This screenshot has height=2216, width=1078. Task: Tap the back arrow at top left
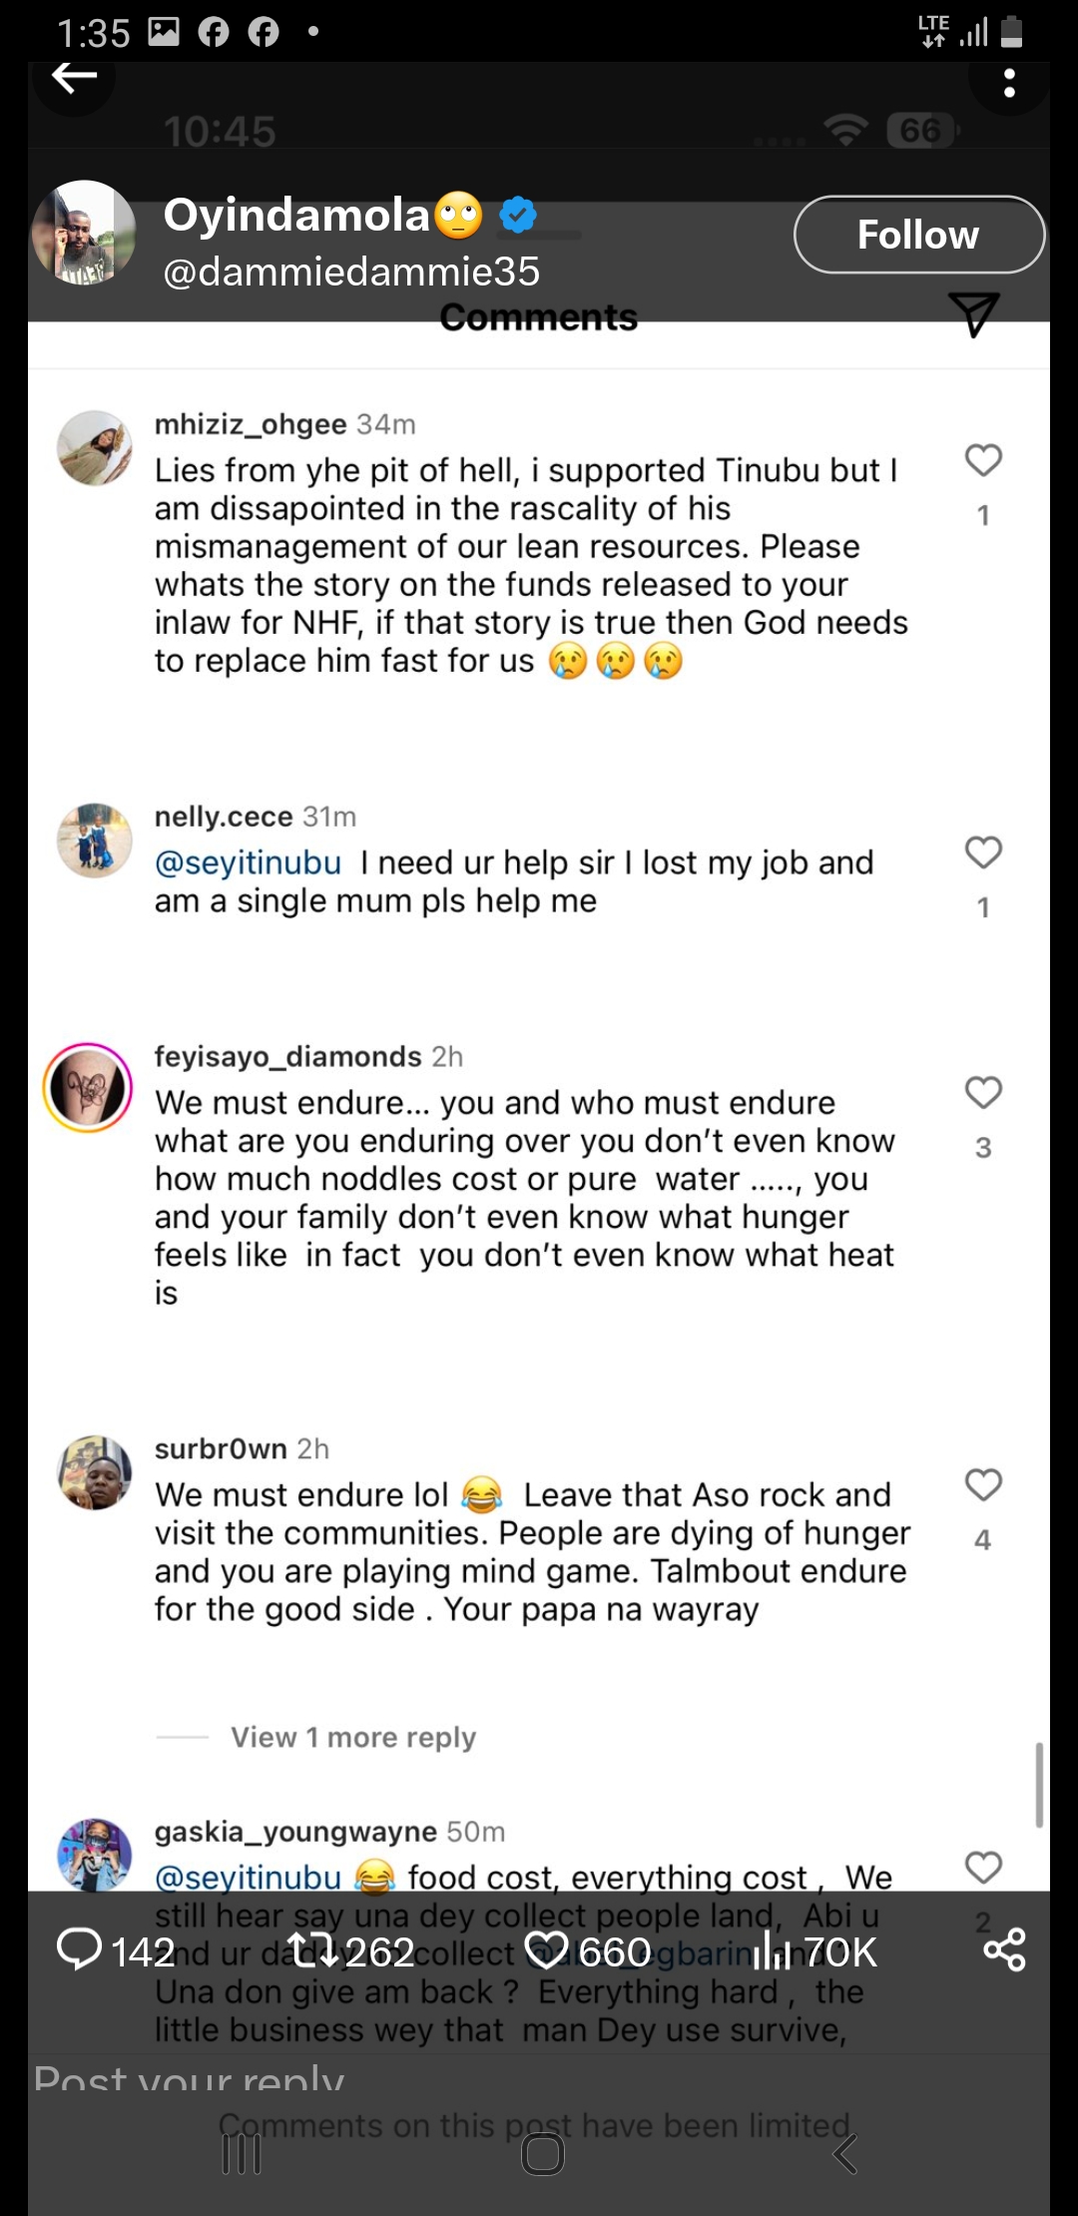coord(74,78)
